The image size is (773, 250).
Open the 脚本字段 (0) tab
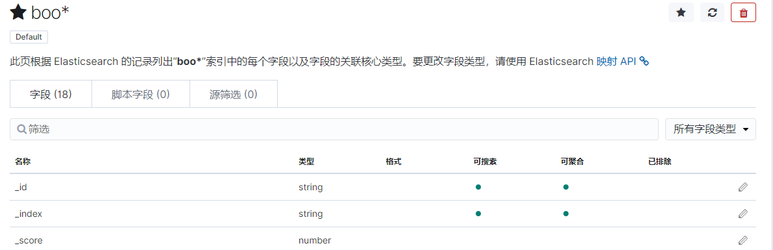(x=140, y=94)
